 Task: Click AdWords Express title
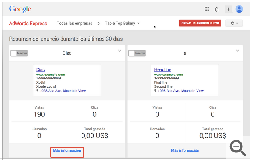tap(28, 24)
